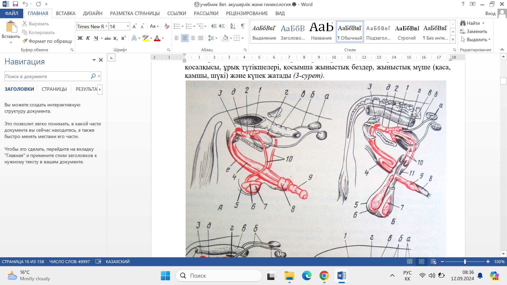Viewport: 507px width, 285px height.
Task: Toggle bold formatting (Ж)
Action: pyautogui.click(x=80, y=38)
